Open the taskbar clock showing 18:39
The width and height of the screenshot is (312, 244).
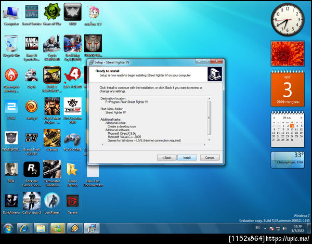297,228
